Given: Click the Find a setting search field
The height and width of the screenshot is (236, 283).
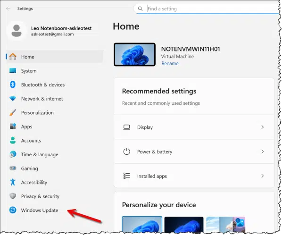Looking at the screenshot, I should coord(208,8).
